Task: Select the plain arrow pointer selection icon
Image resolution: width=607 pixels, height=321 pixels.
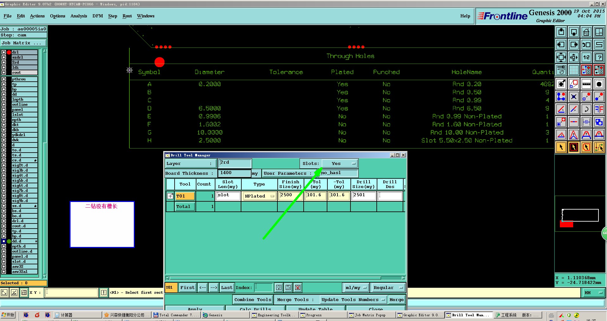Action: (561, 147)
